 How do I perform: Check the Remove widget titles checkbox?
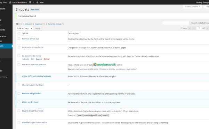(x=19, y=93)
